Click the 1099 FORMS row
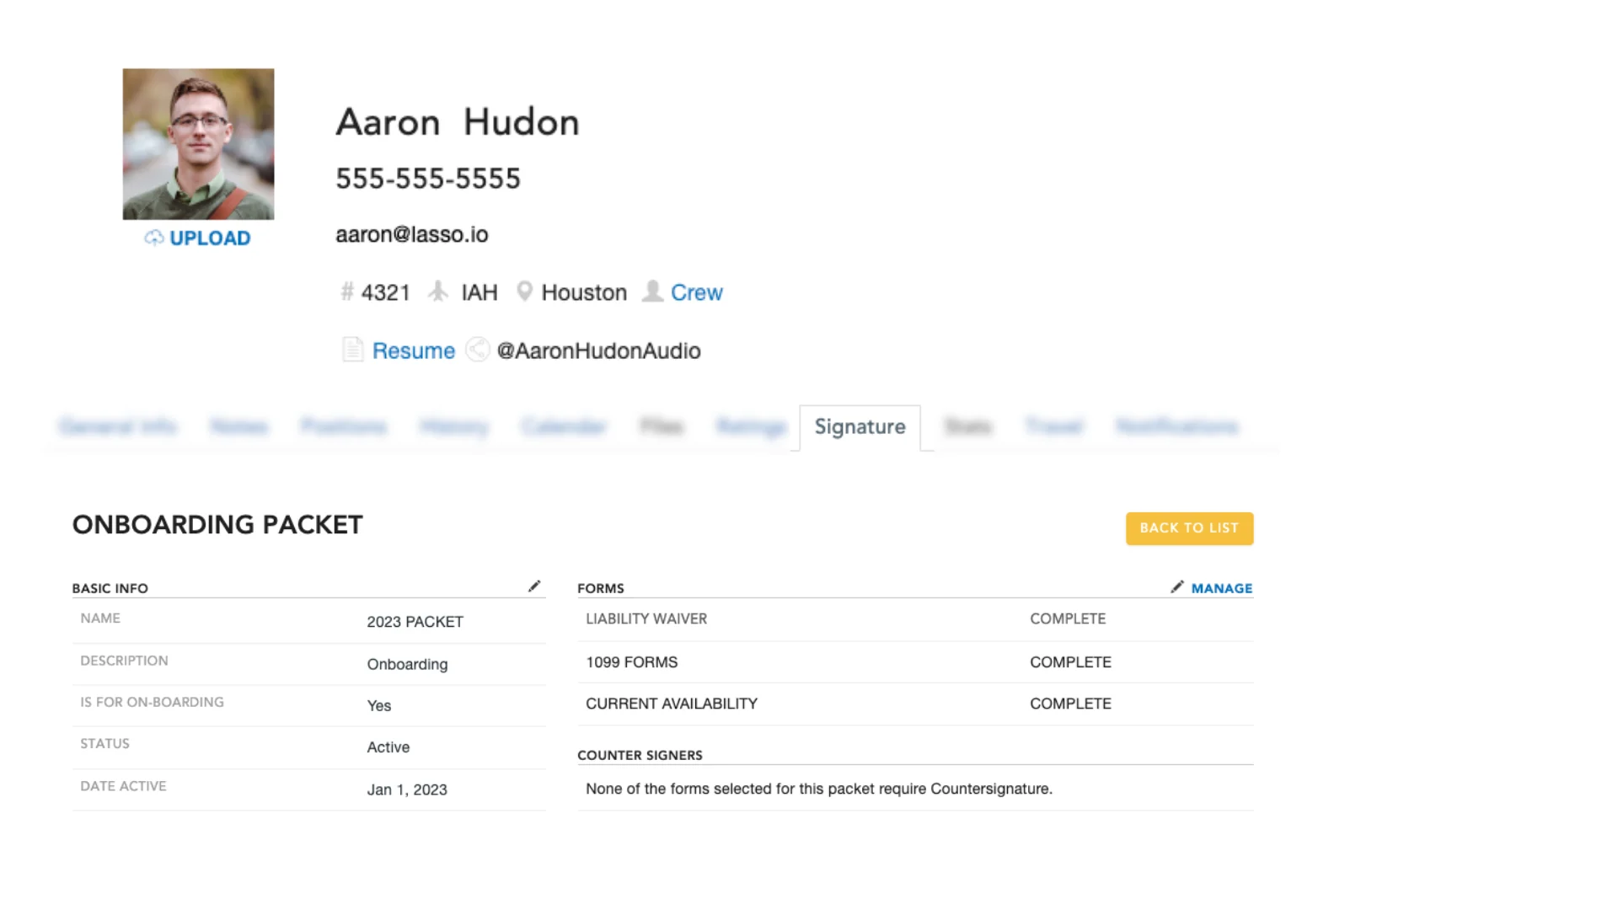The height and width of the screenshot is (910, 1618). tap(915, 662)
